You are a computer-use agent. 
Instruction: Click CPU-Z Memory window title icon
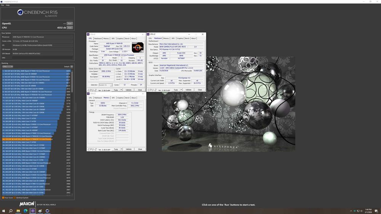(88, 94)
